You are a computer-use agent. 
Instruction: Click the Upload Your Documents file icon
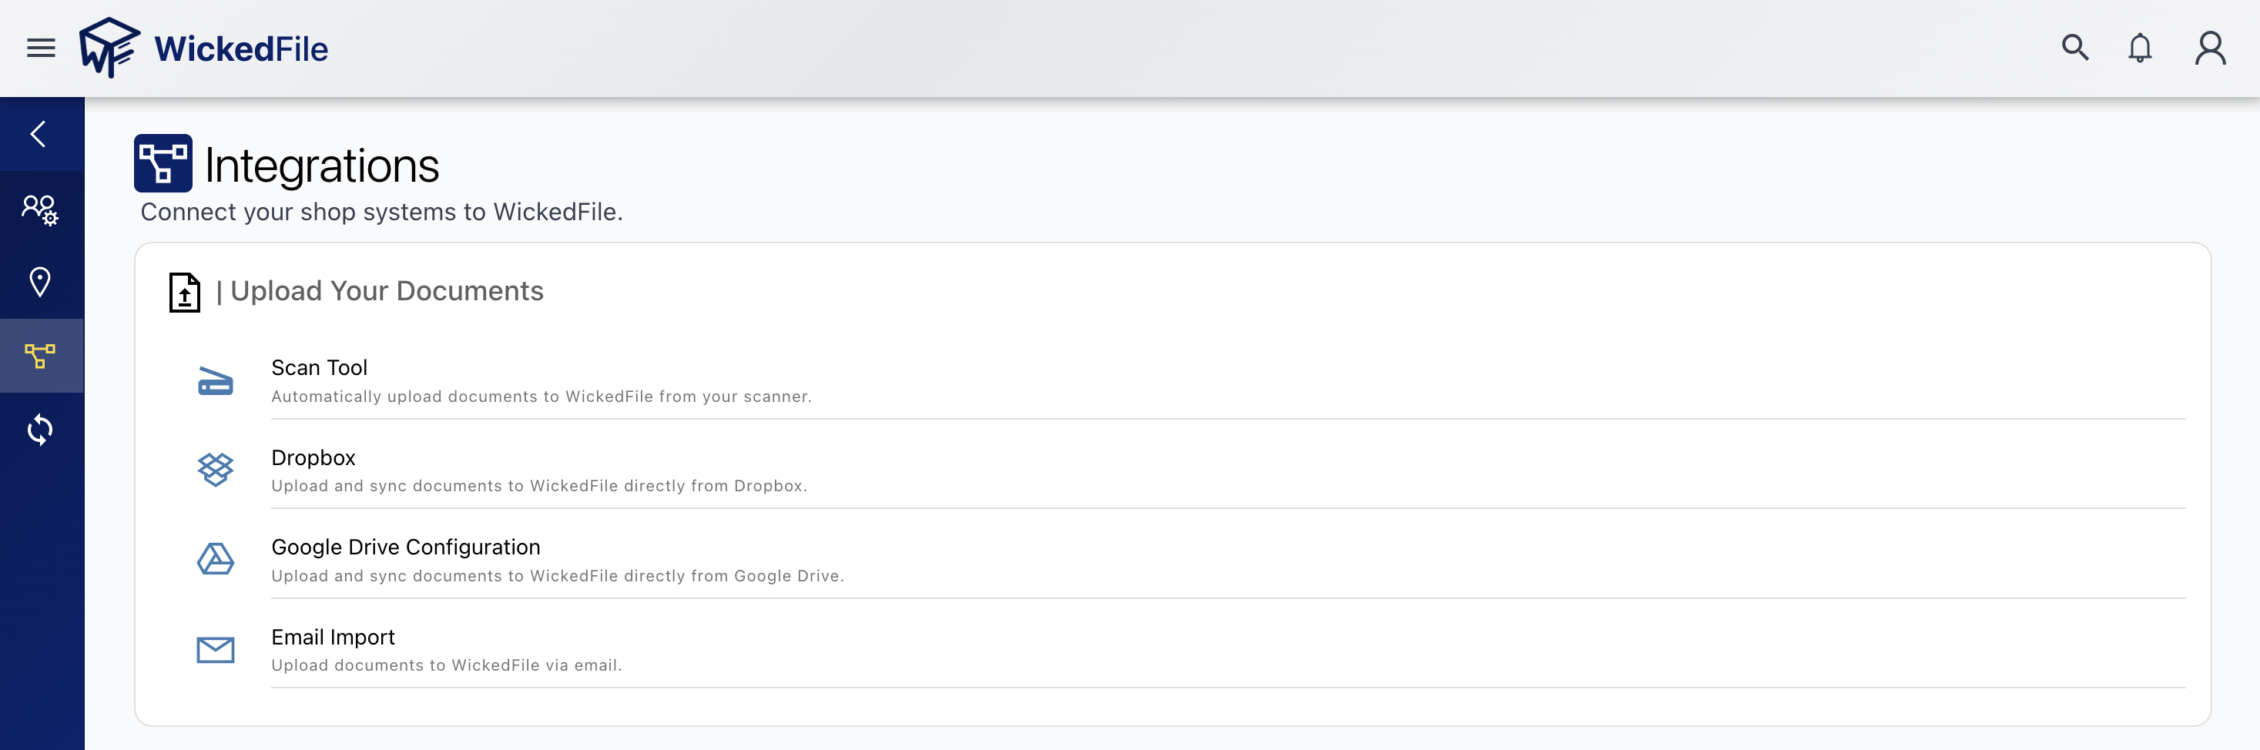click(x=183, y=292)
